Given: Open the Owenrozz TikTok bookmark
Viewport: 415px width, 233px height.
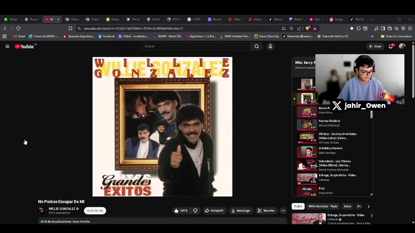Looking at the screenshot, I should 298,36.
